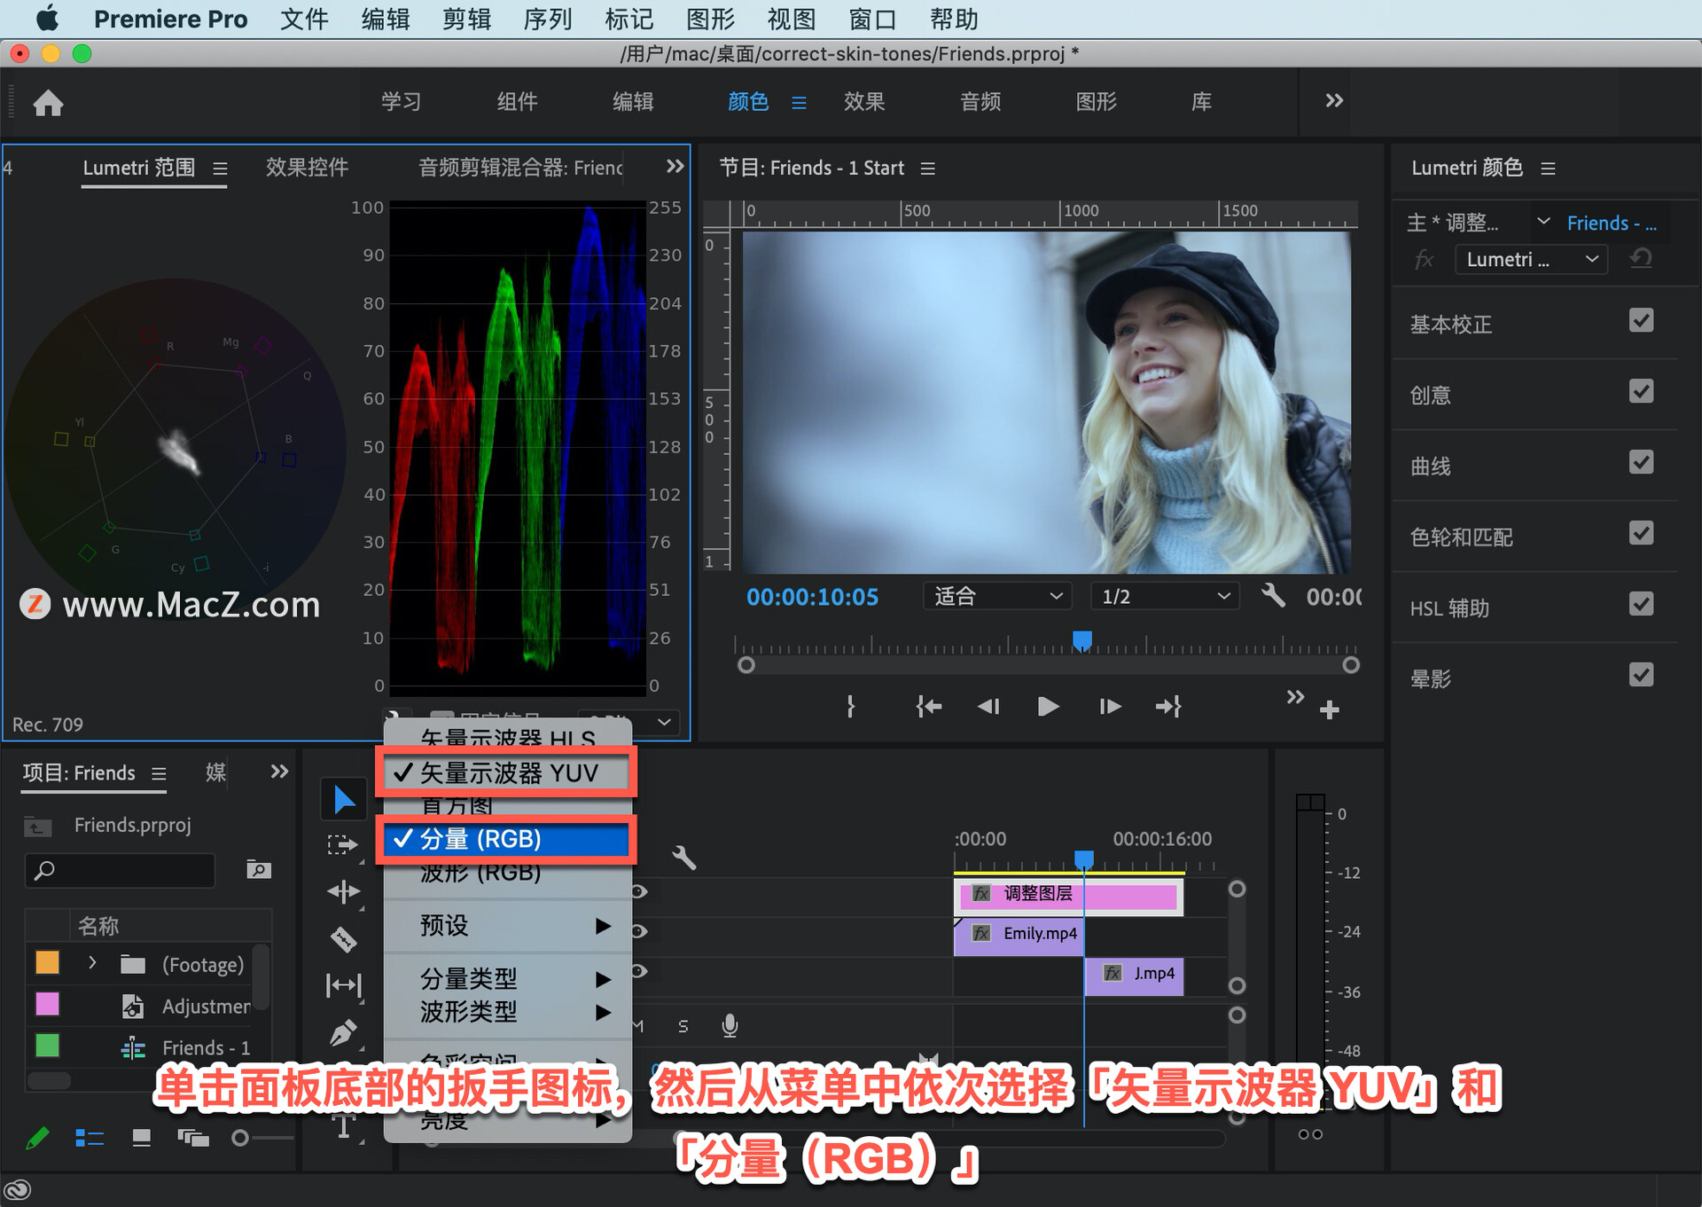Uncheck the 曲线 section checkbox
Image resolution: width=1702 pixels, height=1207 pixels.
pyautogui.click(x=1642, y=462)
